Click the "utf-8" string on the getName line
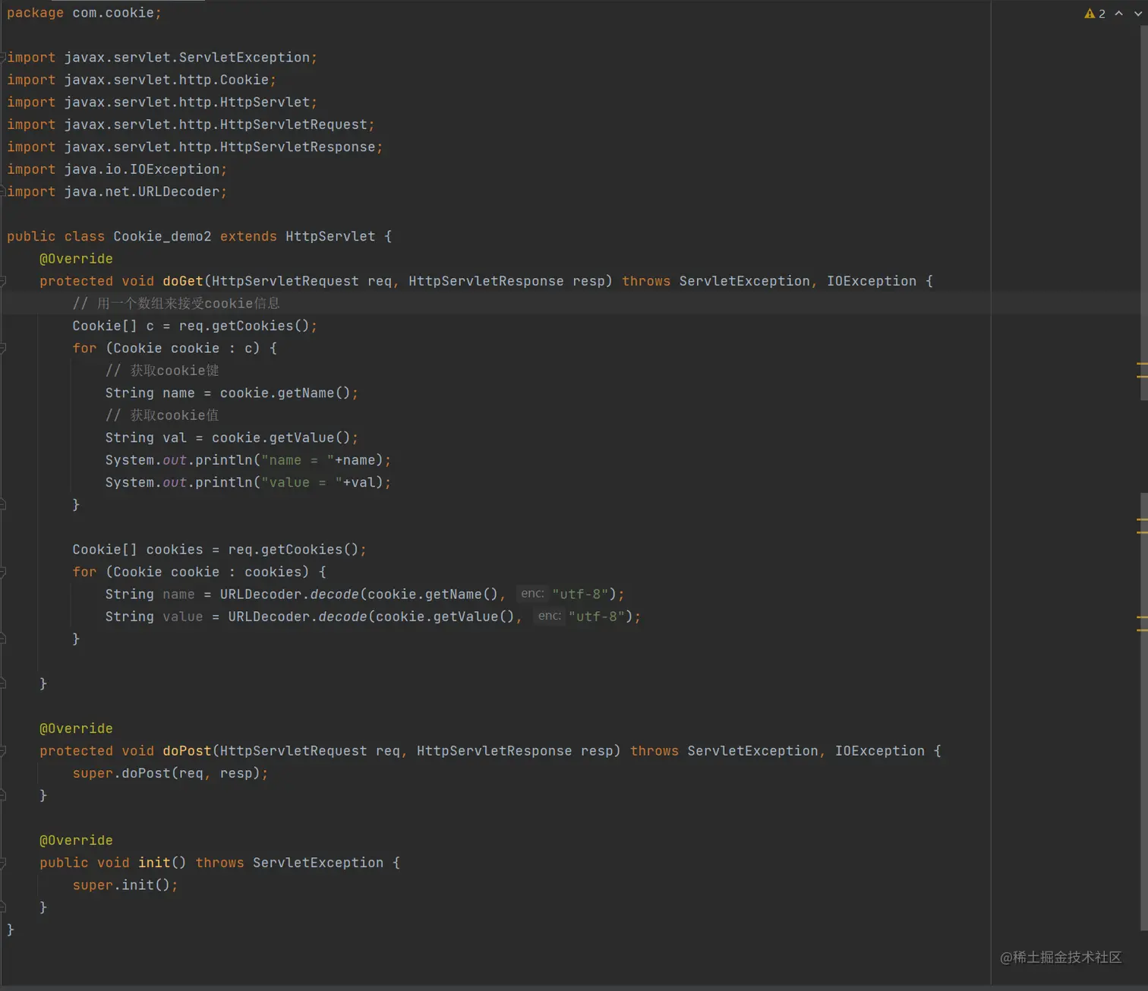This screenshot has height=991, width=1148. point(581,595)
